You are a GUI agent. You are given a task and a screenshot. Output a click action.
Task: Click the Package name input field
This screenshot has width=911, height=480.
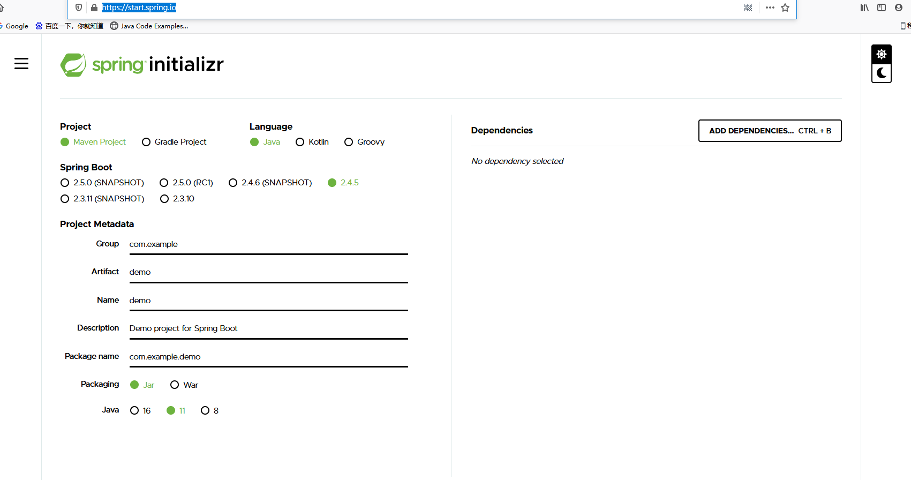(268, 357)
